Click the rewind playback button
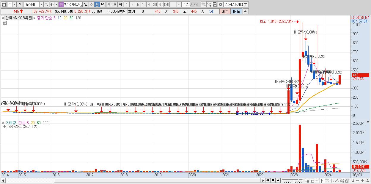Viewport: 371px width, 184px height. 268,180
